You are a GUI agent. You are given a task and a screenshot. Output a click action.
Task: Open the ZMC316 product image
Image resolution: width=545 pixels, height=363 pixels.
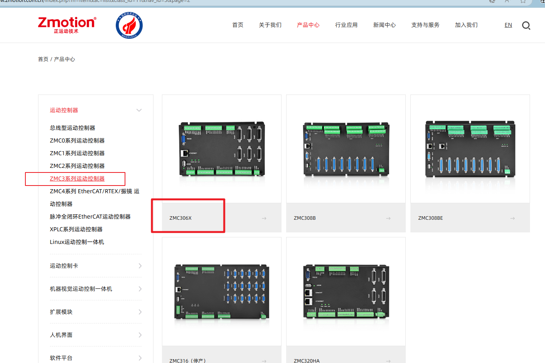[x=222, y=292]
